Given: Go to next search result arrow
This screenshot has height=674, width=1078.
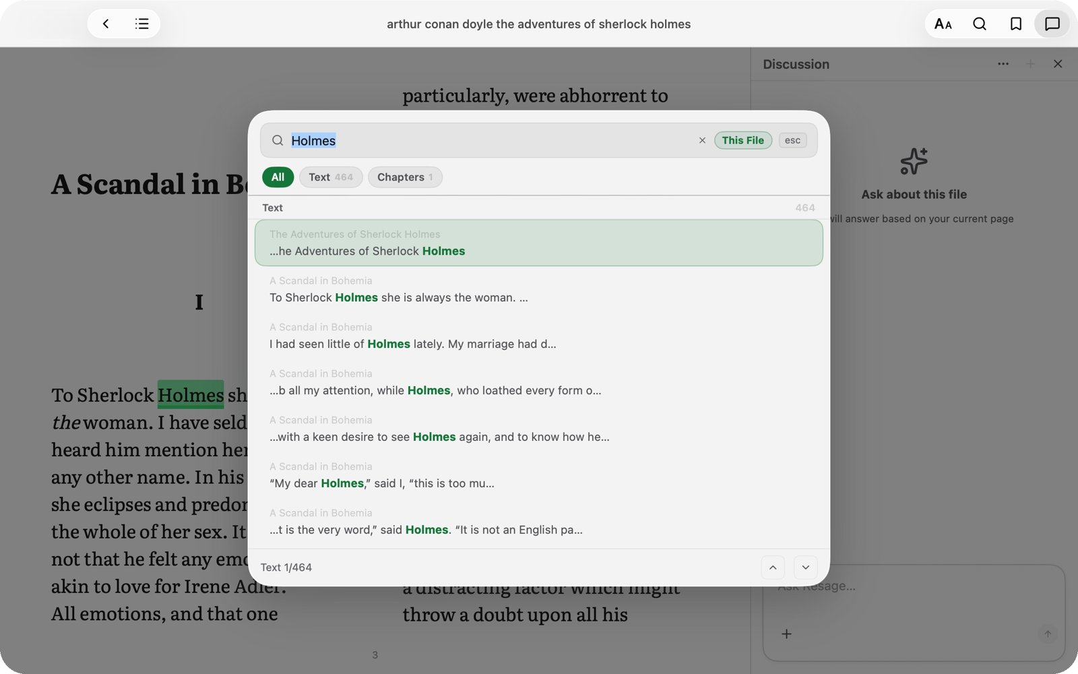Looking at the screenshot, I should [x=806, y=568].
